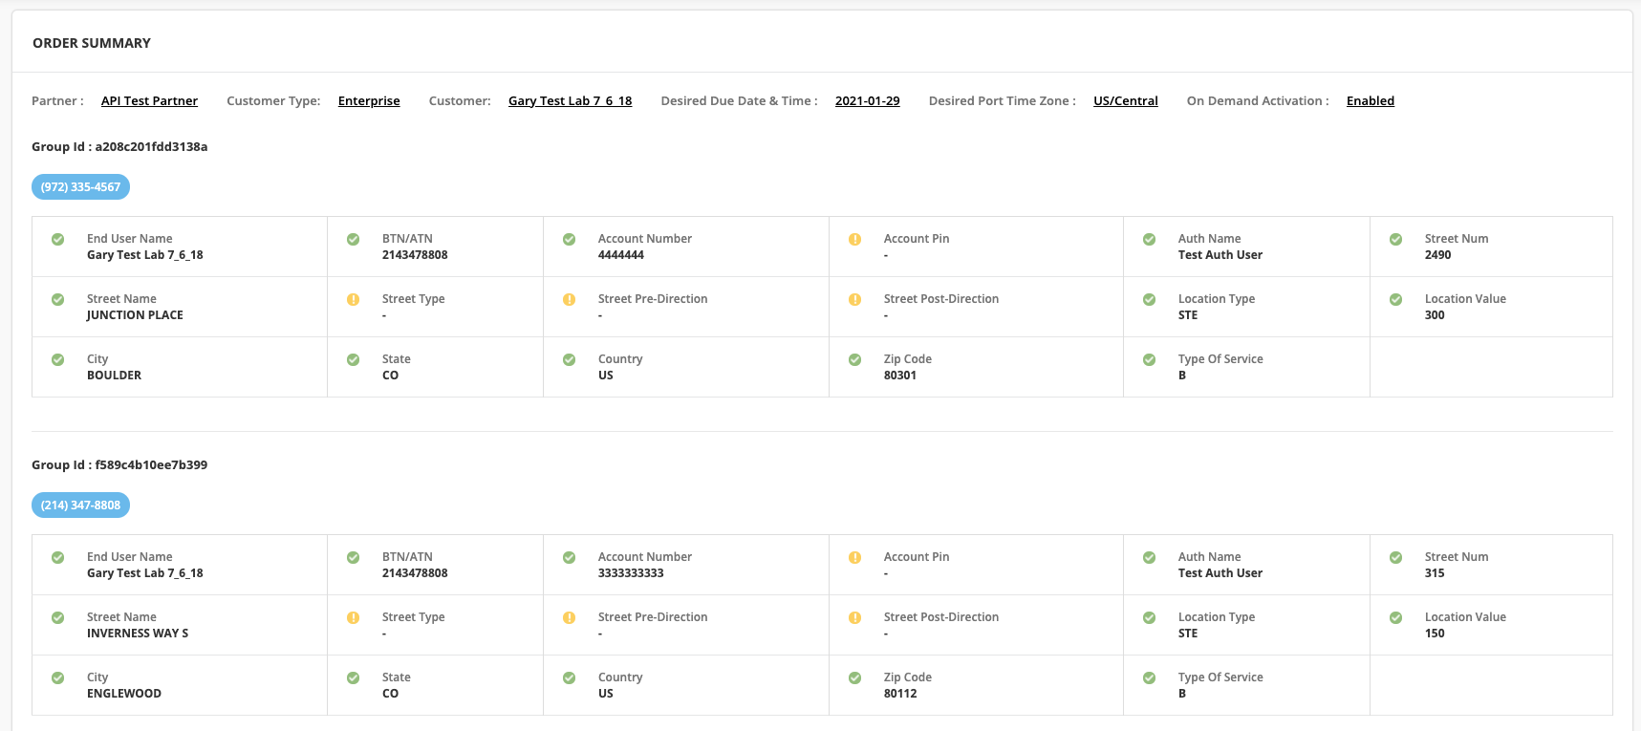1641x731 pixels.
Task: Click green check icon beside Street Num 315
Action: 1395,557
